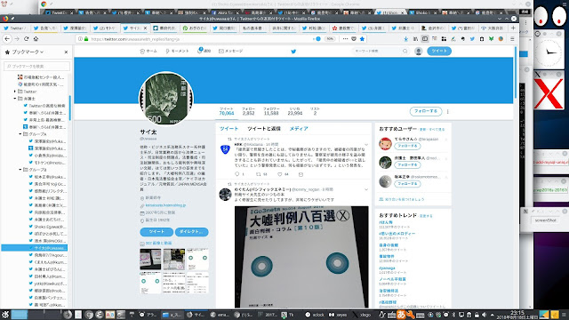This screenshot has width=569, height=320.
Task: Like the first tweet with heart icon
Action: (280, 174)
